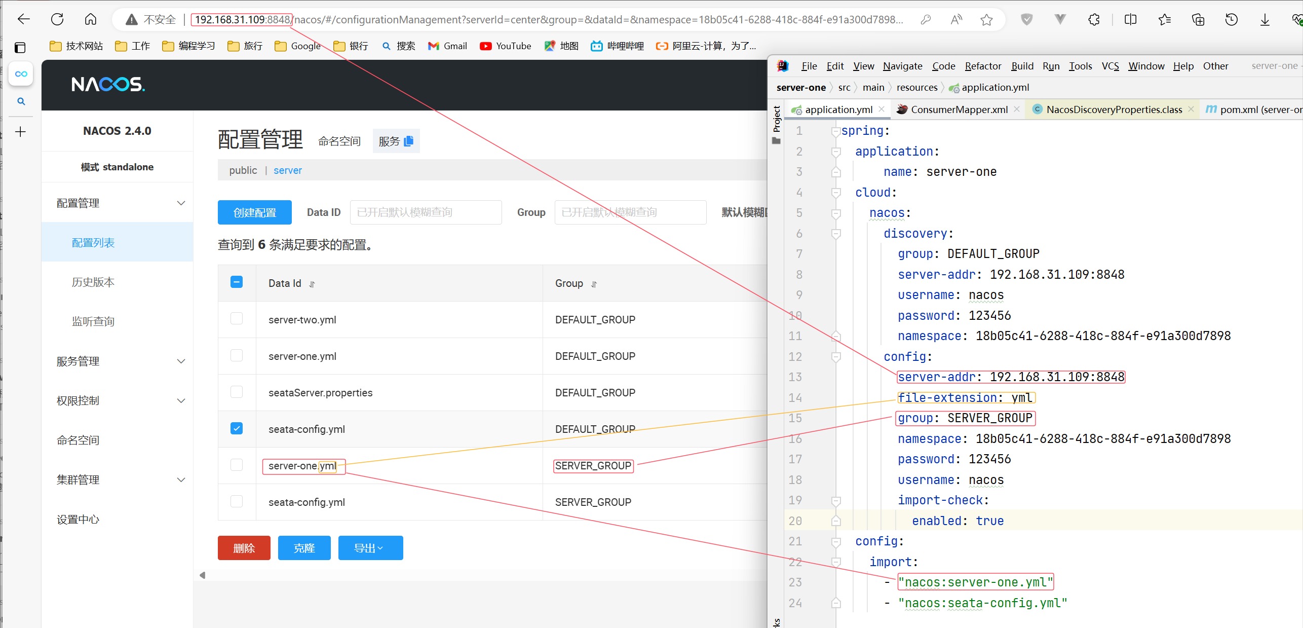The image size is (1303, 628).
Task: Switch to ConsumerMapper.xml editor tab
Action: [x=959, y=109]
